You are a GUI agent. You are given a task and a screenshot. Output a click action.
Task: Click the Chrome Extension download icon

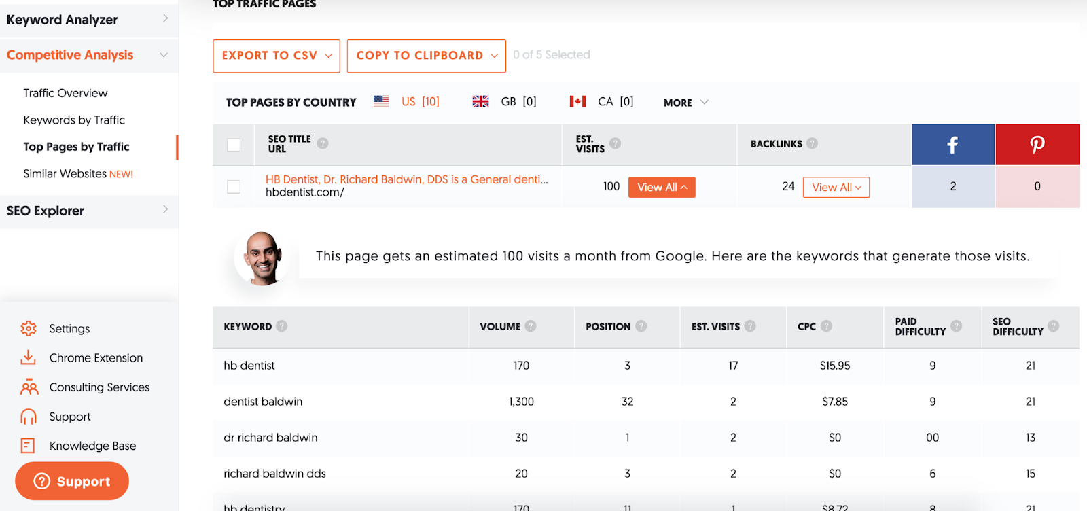(29, 357)
